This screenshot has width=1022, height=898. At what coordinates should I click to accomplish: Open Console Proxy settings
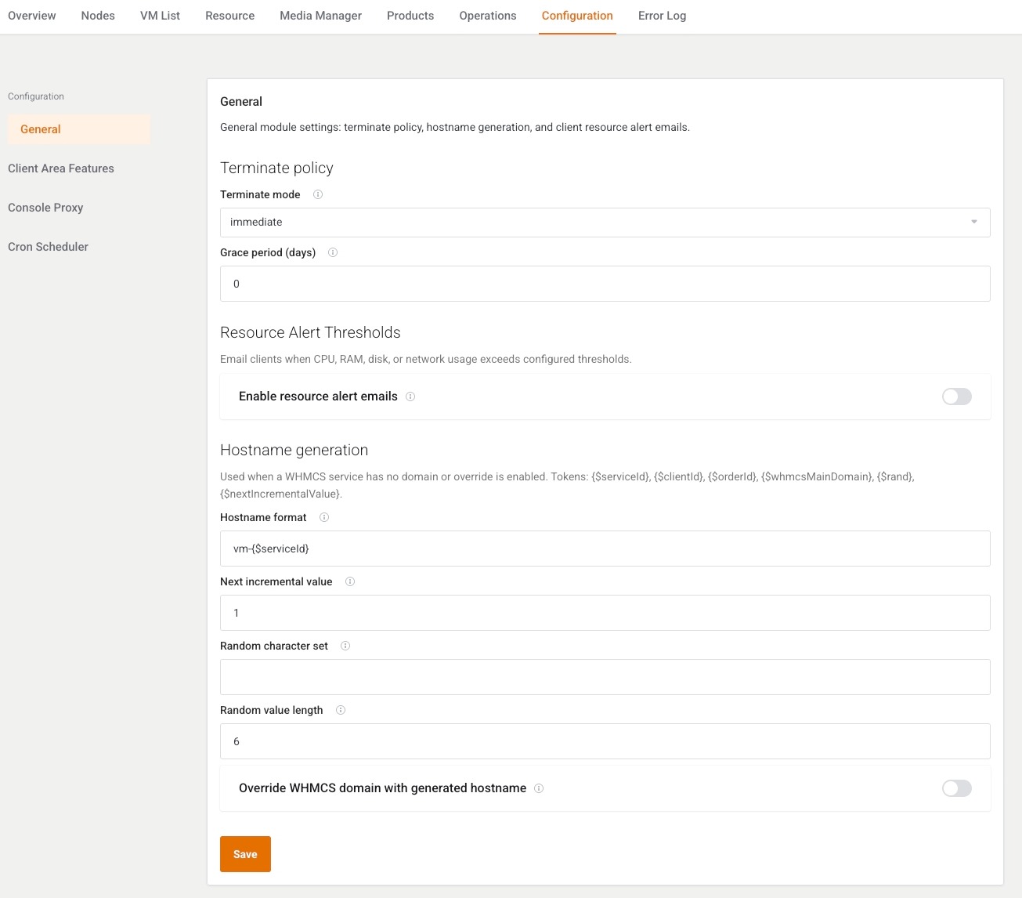45,208
